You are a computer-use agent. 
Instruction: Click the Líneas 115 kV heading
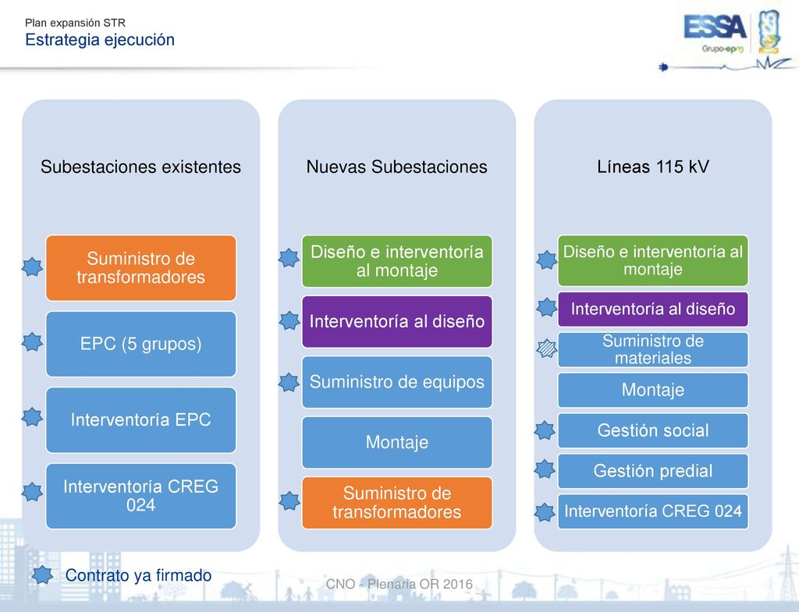click(653, 167)
